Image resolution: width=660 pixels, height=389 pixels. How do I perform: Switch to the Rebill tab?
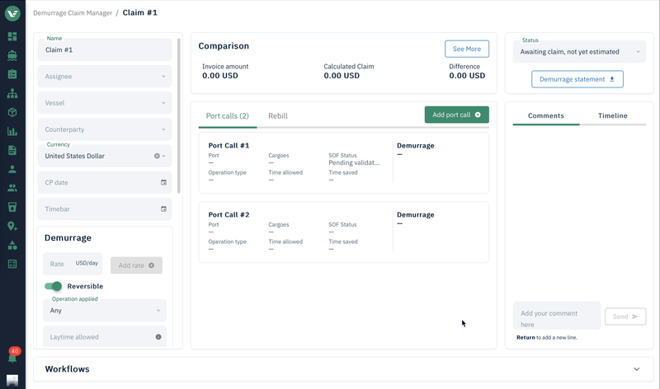[278, 116]
